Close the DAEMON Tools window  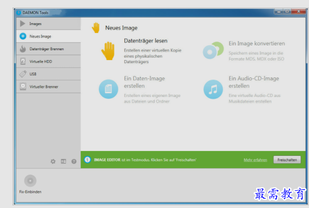click(x=299, y=12)
